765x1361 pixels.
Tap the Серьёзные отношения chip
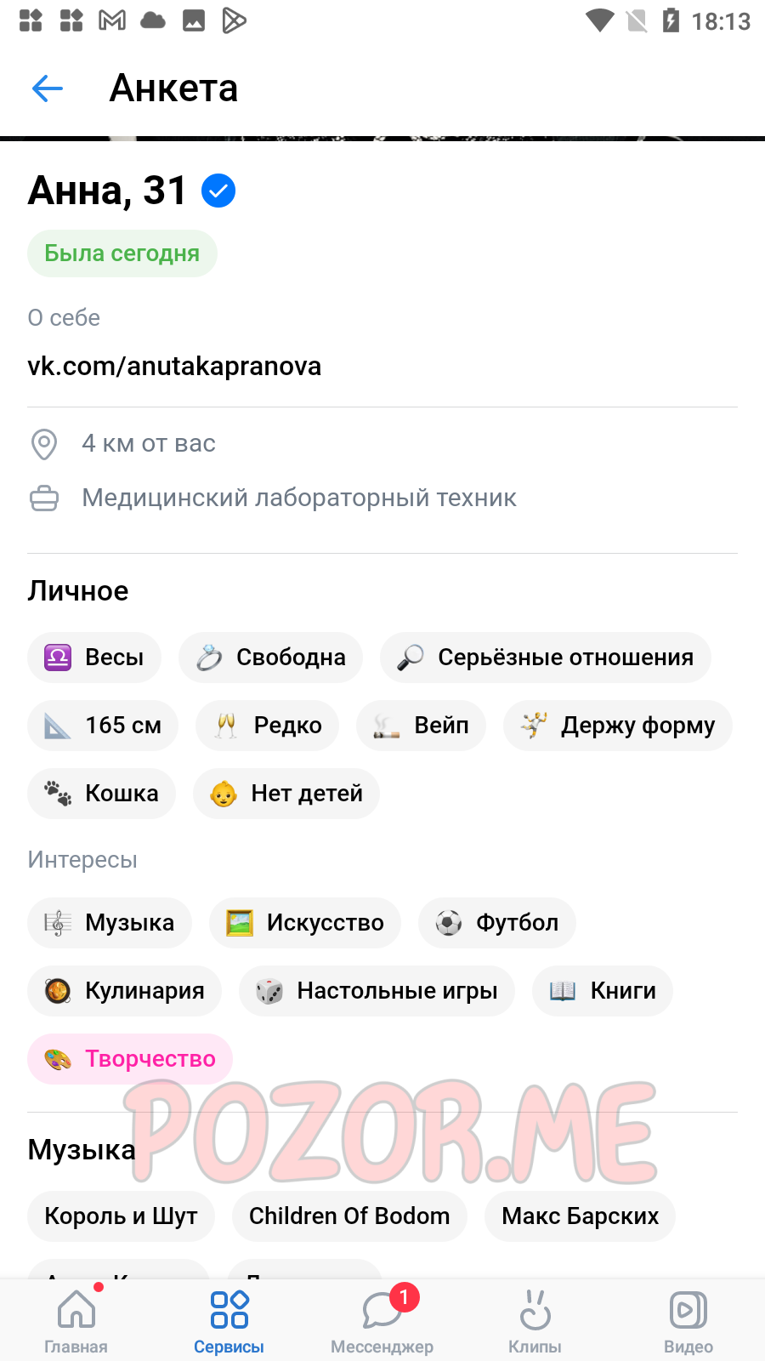pos(546,658)
